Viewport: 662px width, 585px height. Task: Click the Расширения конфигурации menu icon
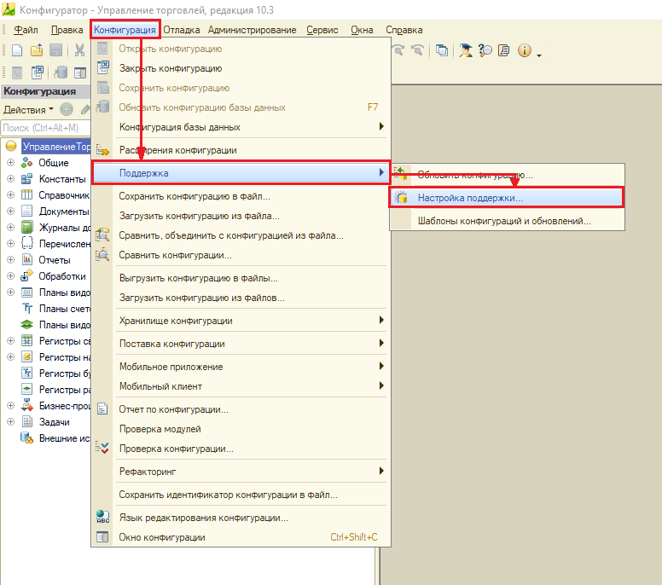click(x=102, y=150)
